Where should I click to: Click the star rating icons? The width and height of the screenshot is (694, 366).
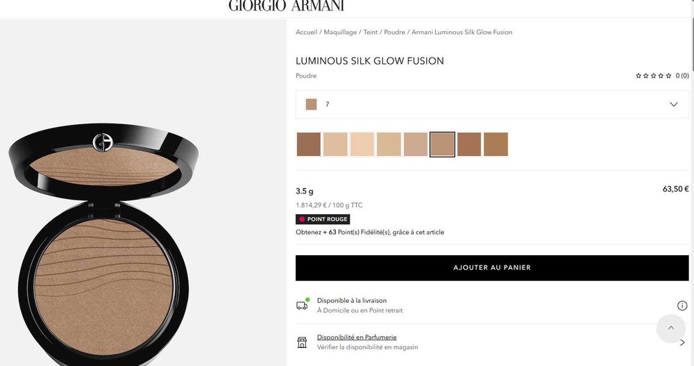[x=653, y=76]
